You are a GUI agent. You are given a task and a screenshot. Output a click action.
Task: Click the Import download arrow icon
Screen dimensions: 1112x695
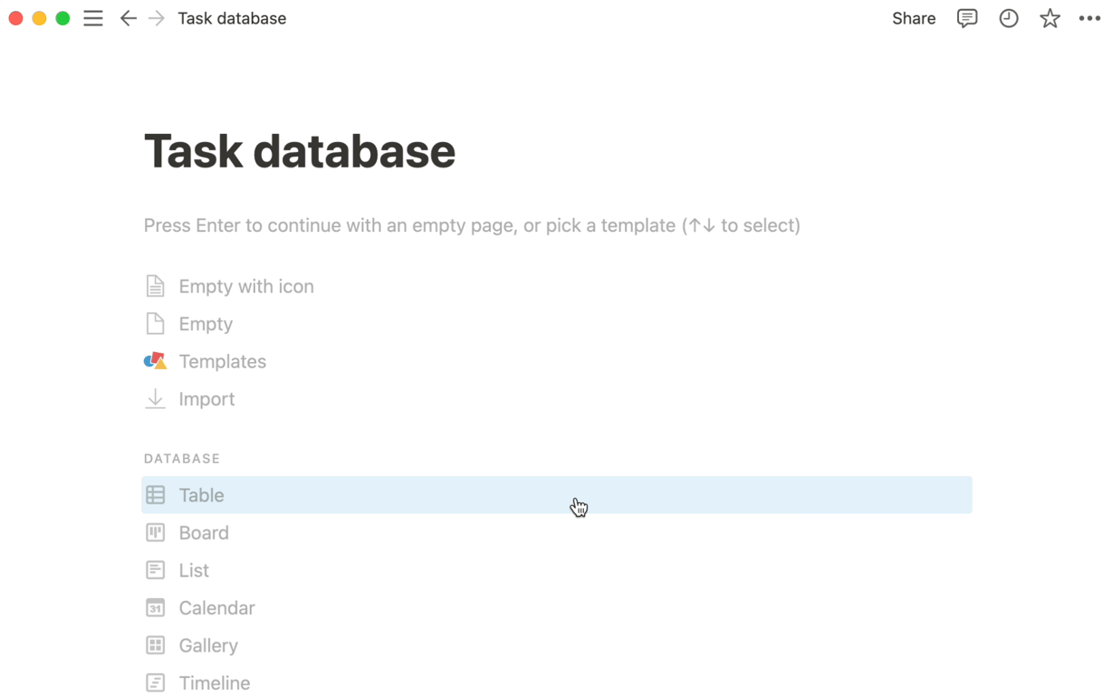click(x=156, y=399)
